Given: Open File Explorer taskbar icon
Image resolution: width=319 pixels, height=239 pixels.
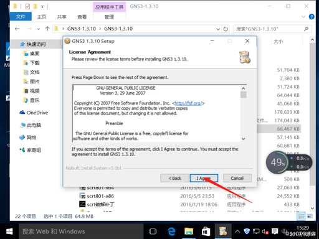Looking at the screenshot, I should [189, 232].
